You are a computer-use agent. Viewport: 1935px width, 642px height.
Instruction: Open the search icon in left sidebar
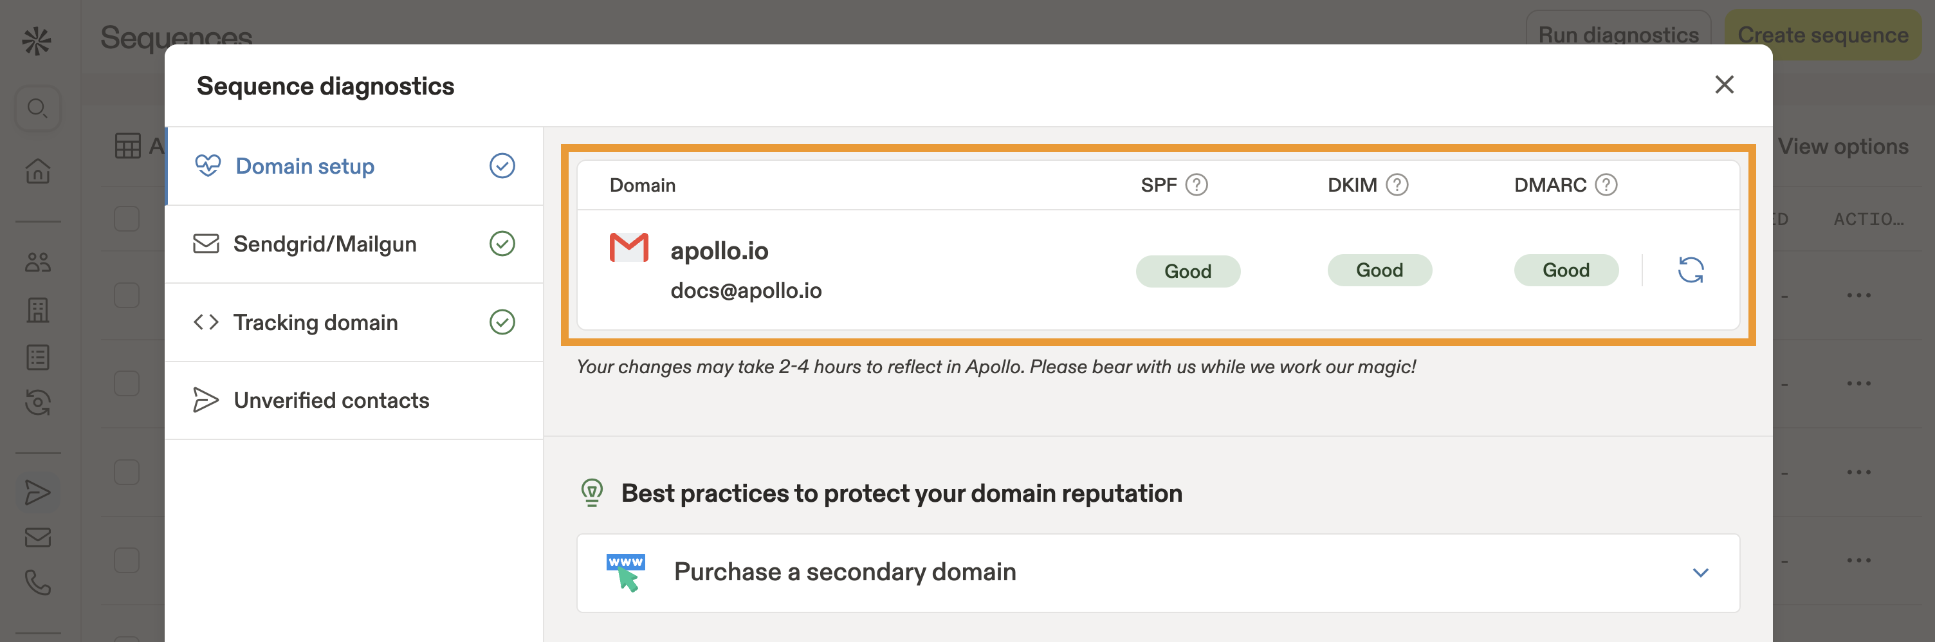coord(37,108)
